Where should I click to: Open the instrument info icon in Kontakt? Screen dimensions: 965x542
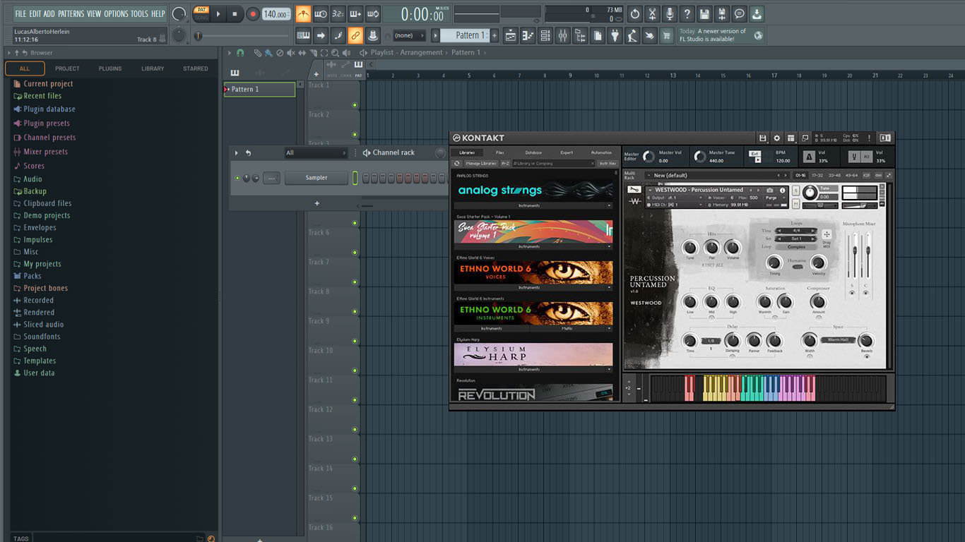[x=783, y=190]
